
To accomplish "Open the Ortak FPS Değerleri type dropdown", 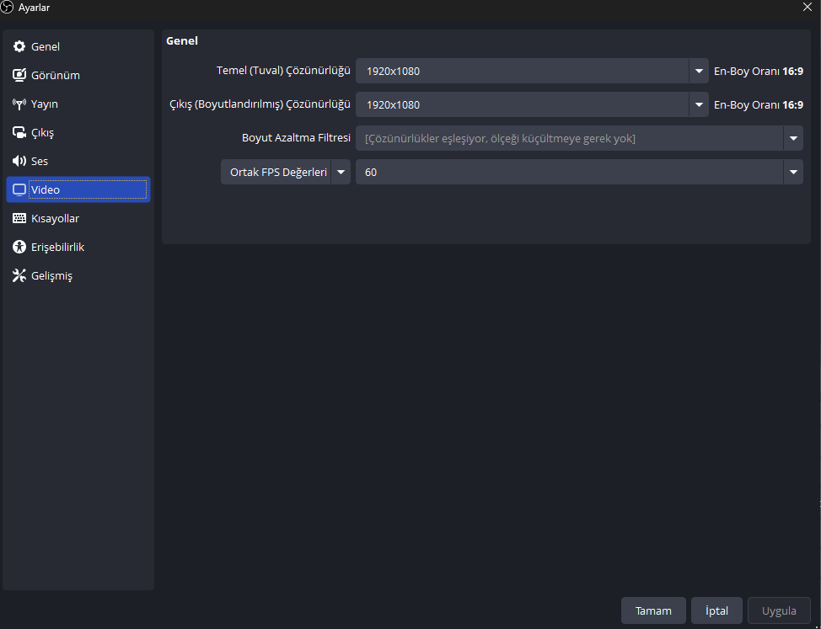I will [286, 172].
